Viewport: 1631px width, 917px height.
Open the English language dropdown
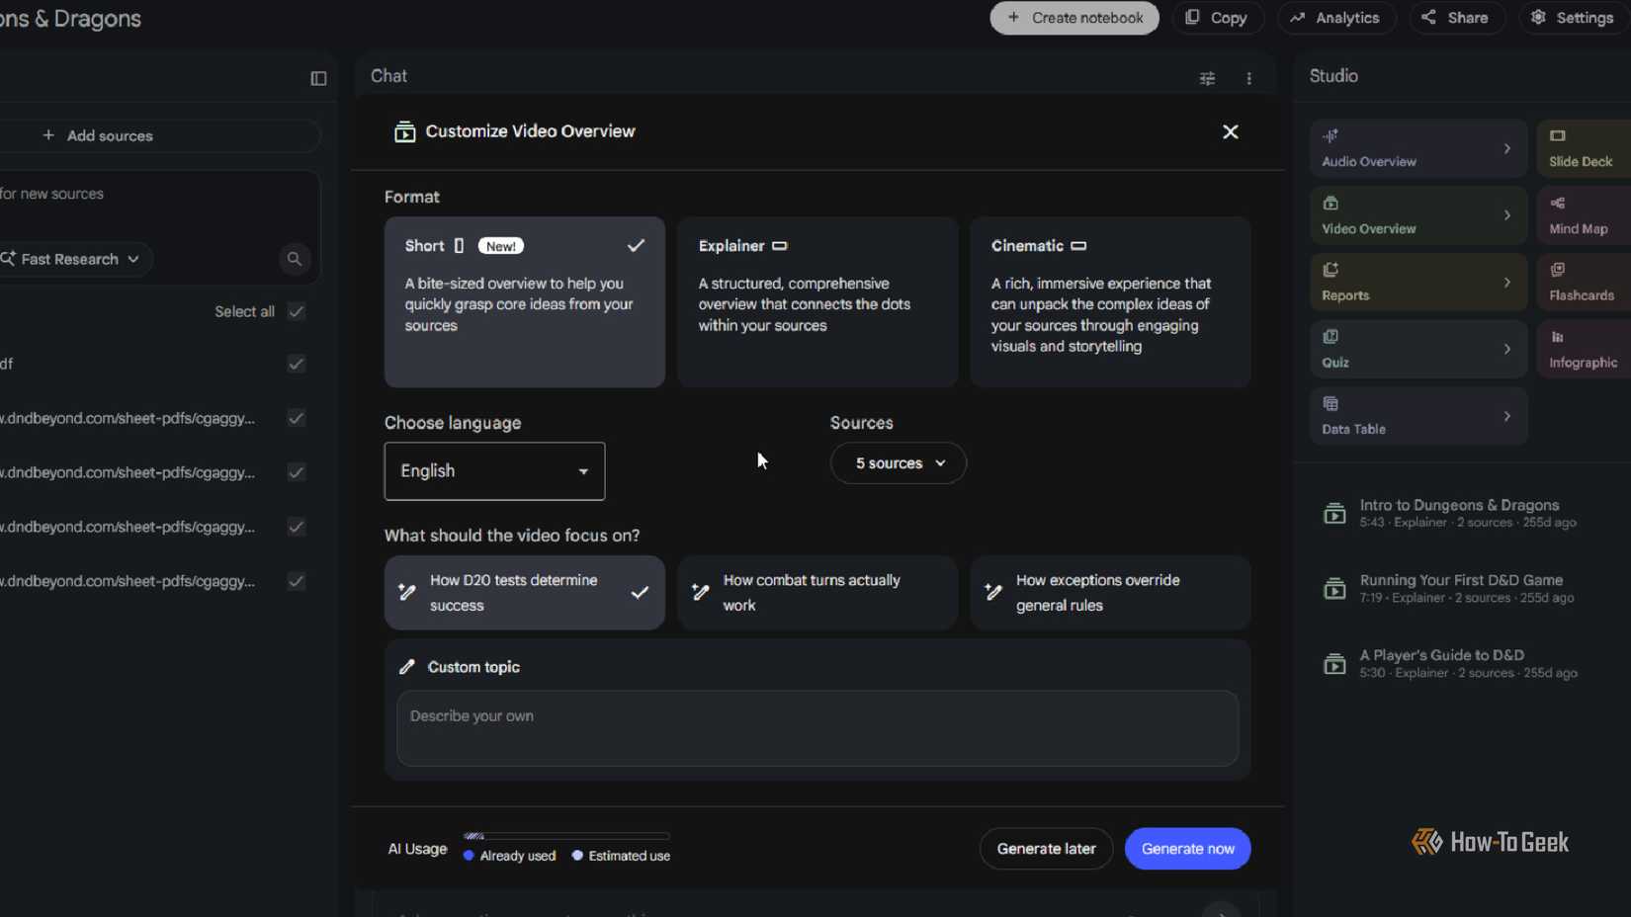point(494,471)
